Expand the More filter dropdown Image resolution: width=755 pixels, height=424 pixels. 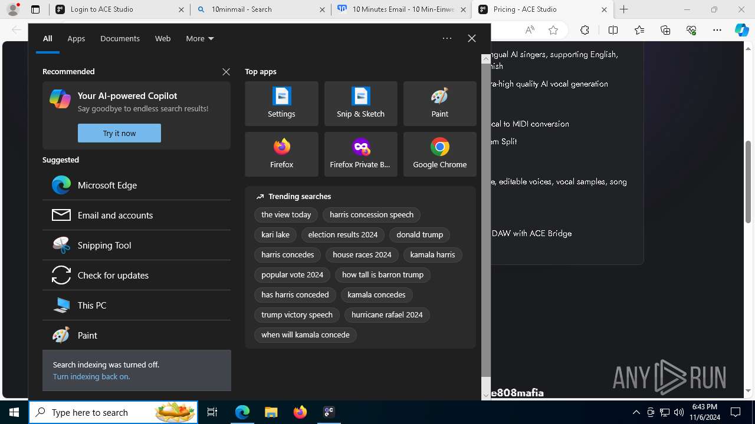point(200,38)
